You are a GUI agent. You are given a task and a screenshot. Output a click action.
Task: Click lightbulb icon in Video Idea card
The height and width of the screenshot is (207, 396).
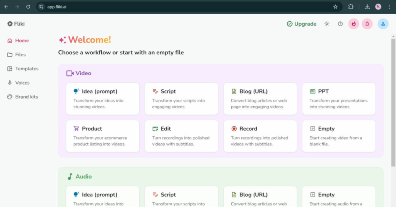[76, 91]
